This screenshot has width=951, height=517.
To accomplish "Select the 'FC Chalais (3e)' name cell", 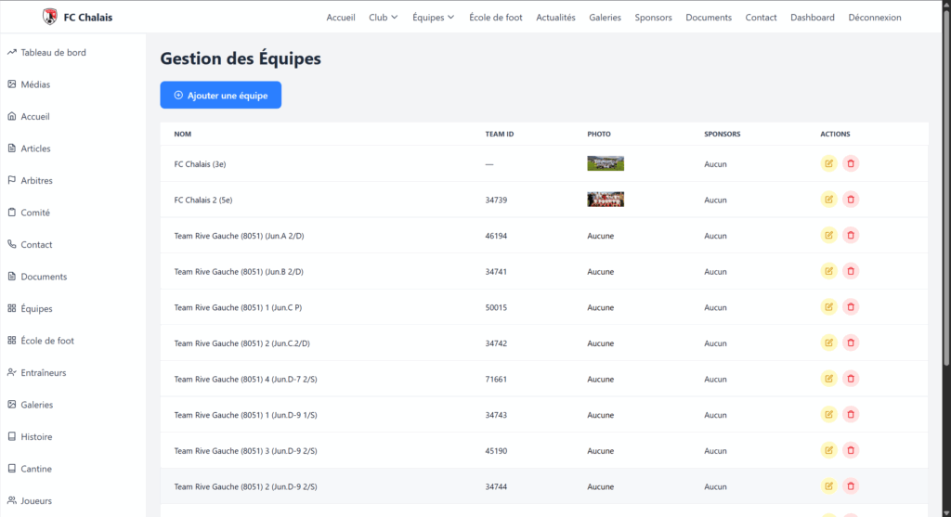I will (201, 164).
